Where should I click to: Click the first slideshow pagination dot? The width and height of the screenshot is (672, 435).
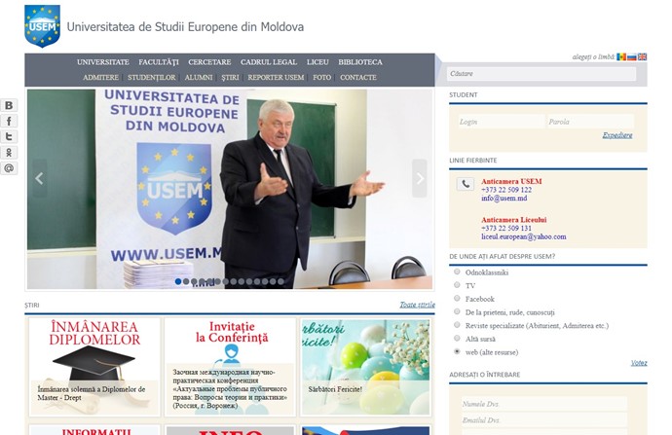point(178,281)
